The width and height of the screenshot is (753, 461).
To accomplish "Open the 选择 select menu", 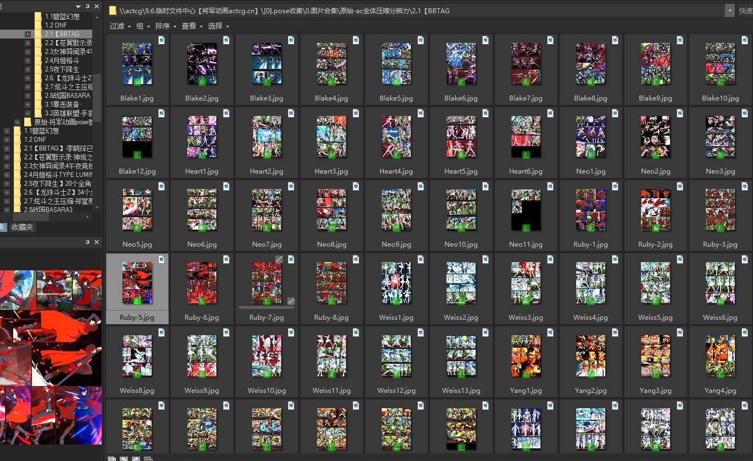I will (218, 26).
